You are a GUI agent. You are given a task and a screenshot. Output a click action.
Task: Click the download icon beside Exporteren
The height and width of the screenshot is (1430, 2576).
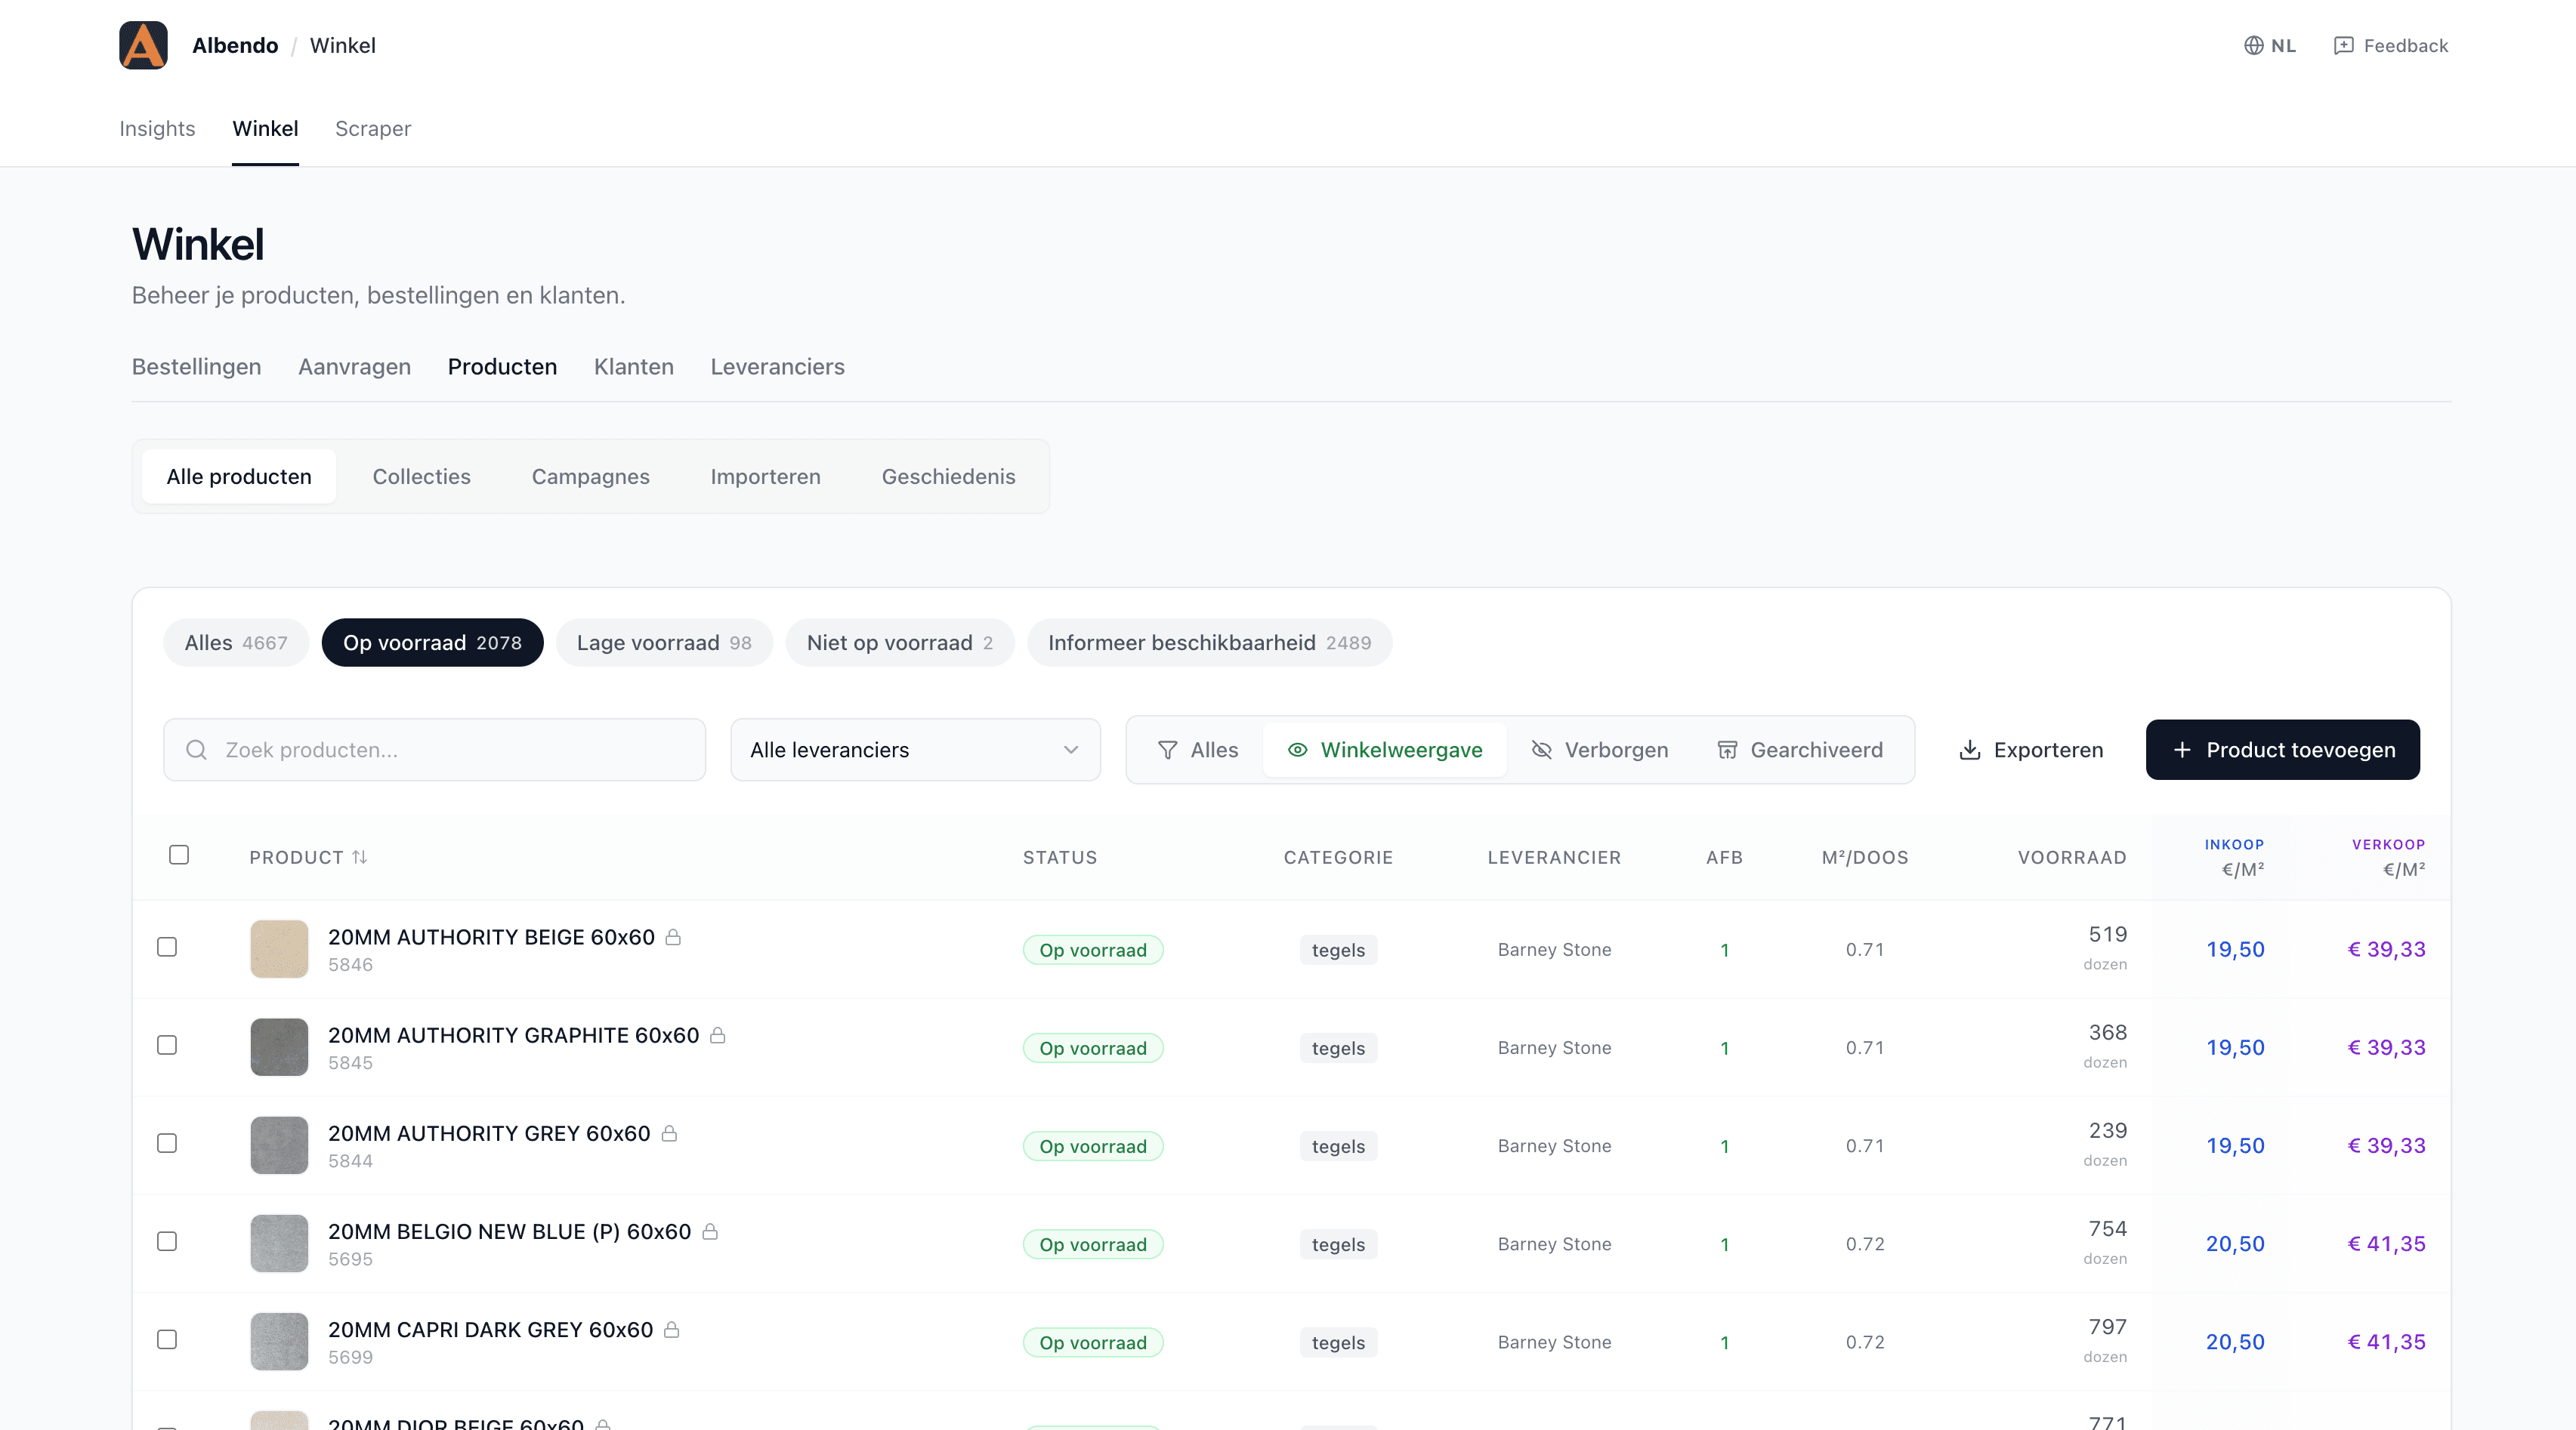[1969, 750]
